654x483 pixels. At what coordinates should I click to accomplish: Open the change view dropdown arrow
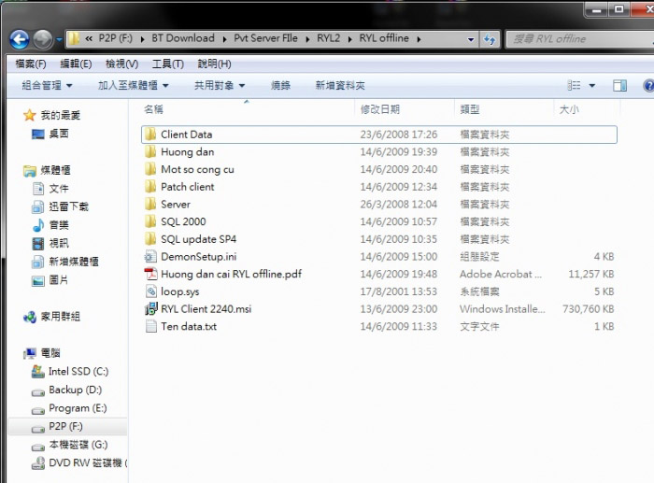coord(591,85)
